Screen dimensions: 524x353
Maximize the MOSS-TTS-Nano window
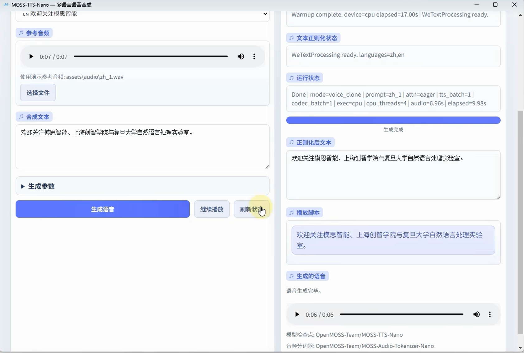495,5
